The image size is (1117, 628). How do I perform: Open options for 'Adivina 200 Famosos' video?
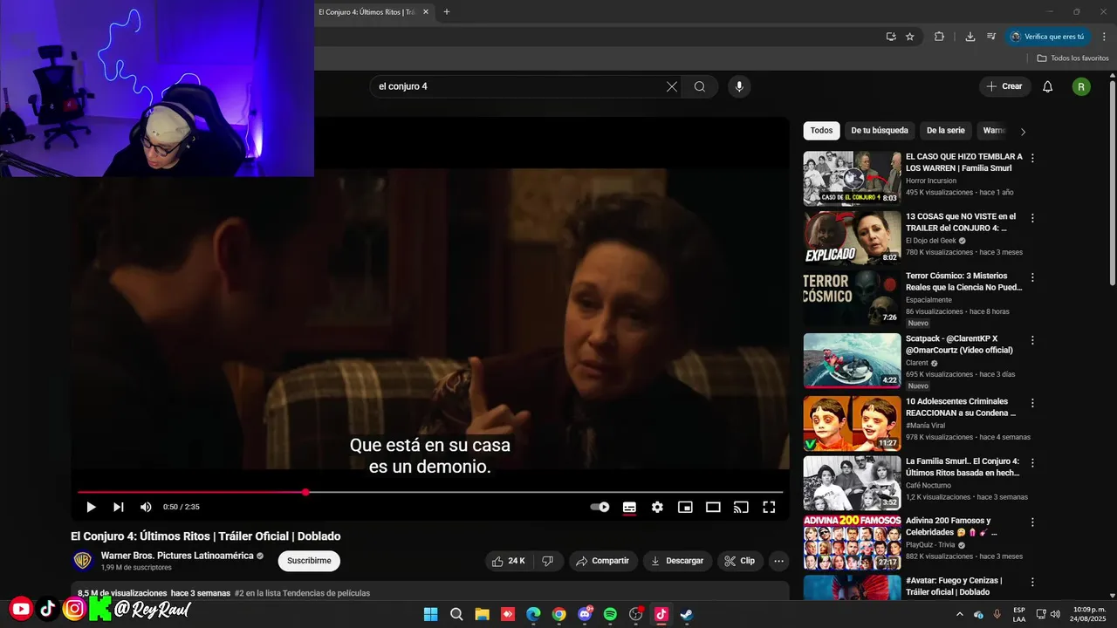[1032, 522]
